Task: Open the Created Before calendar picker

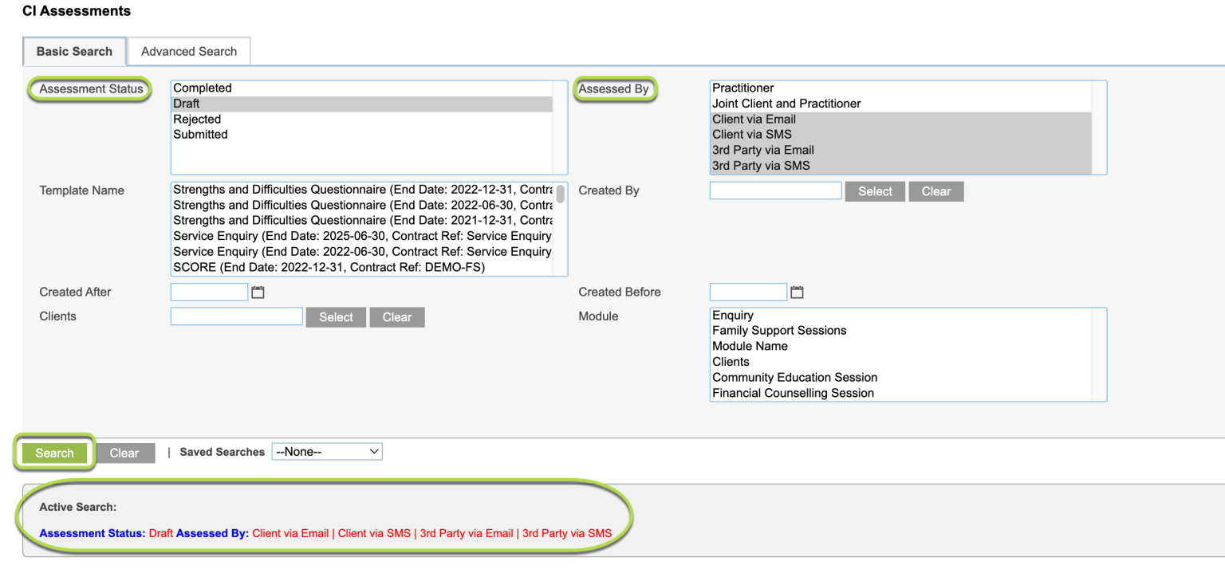Action: (x=797, y=292)
